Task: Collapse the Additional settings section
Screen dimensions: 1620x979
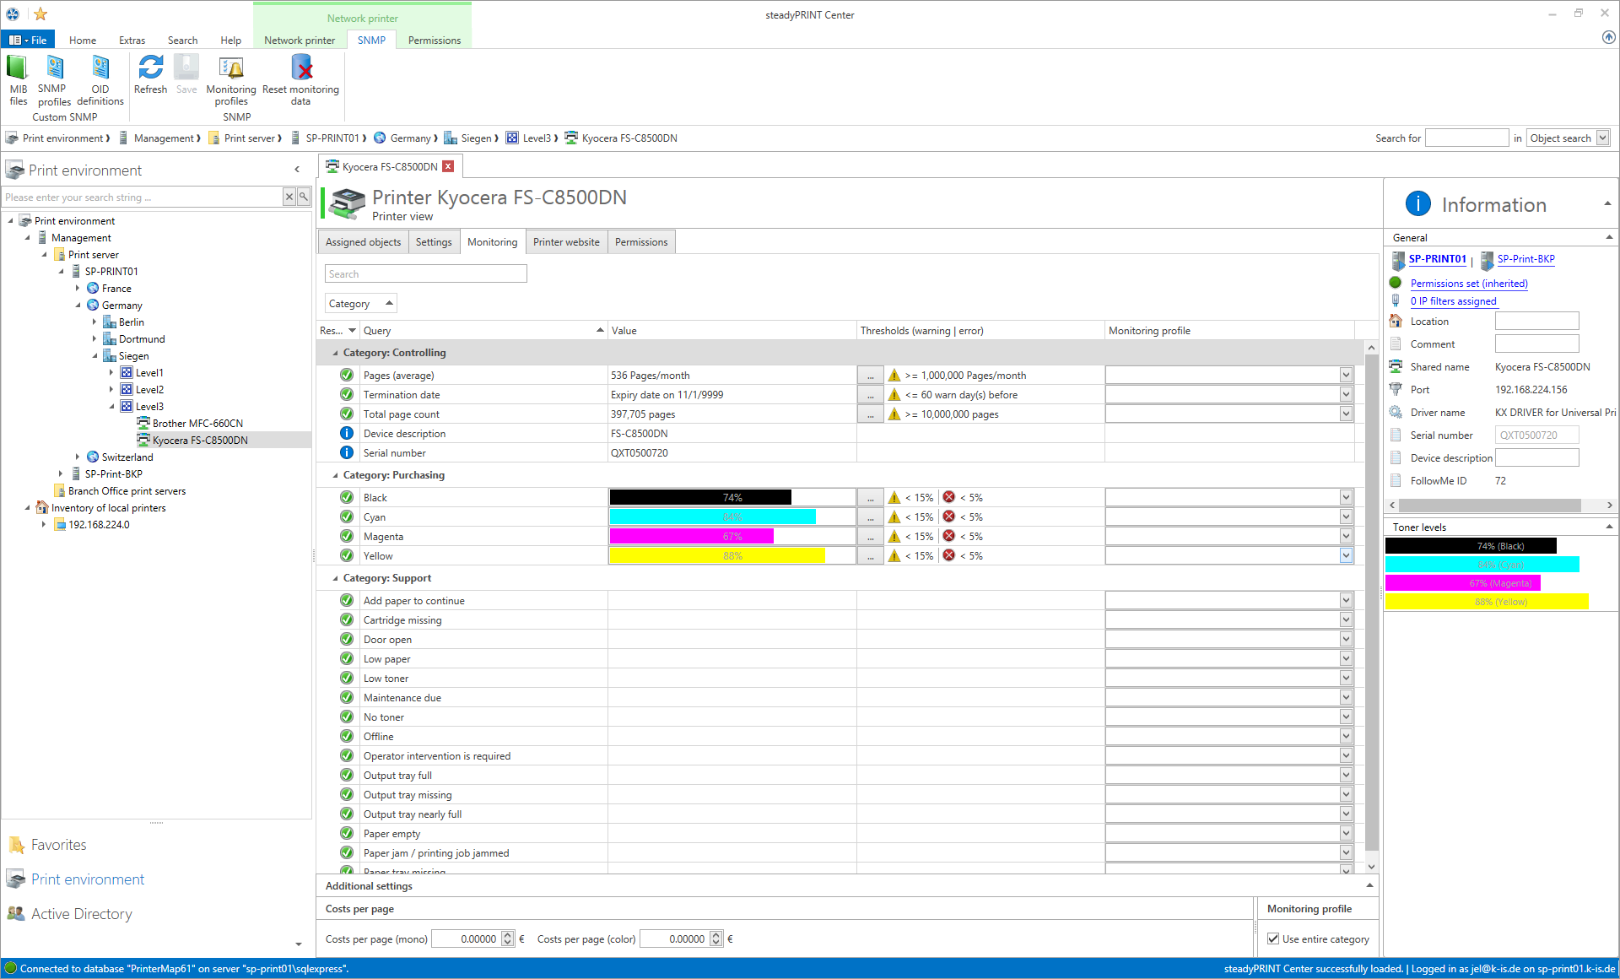Action: point(1369,885)
